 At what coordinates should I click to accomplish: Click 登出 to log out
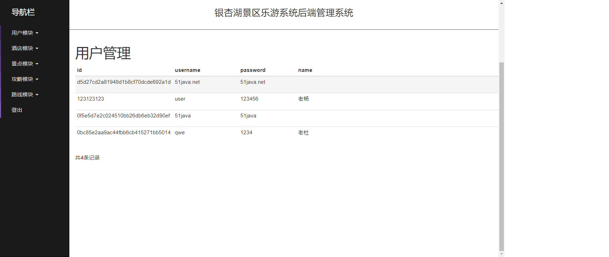click(x=17, y=110)
